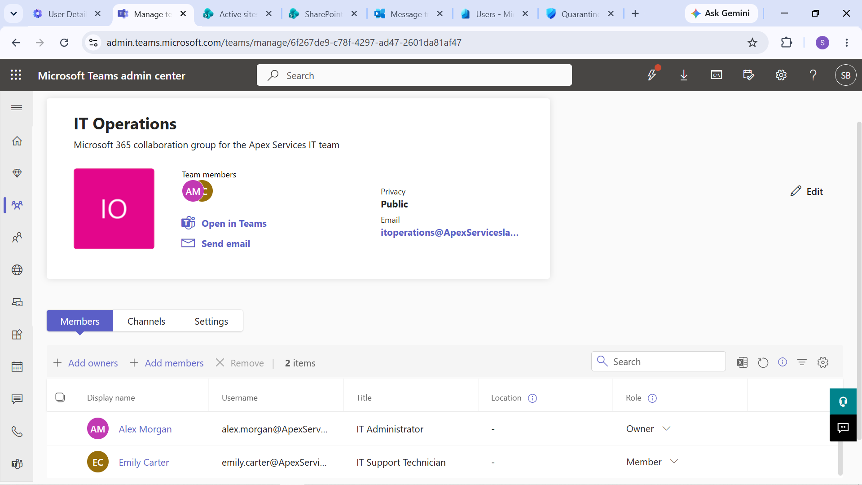
Task: Open the Help question mark
Action: point(813,75)
